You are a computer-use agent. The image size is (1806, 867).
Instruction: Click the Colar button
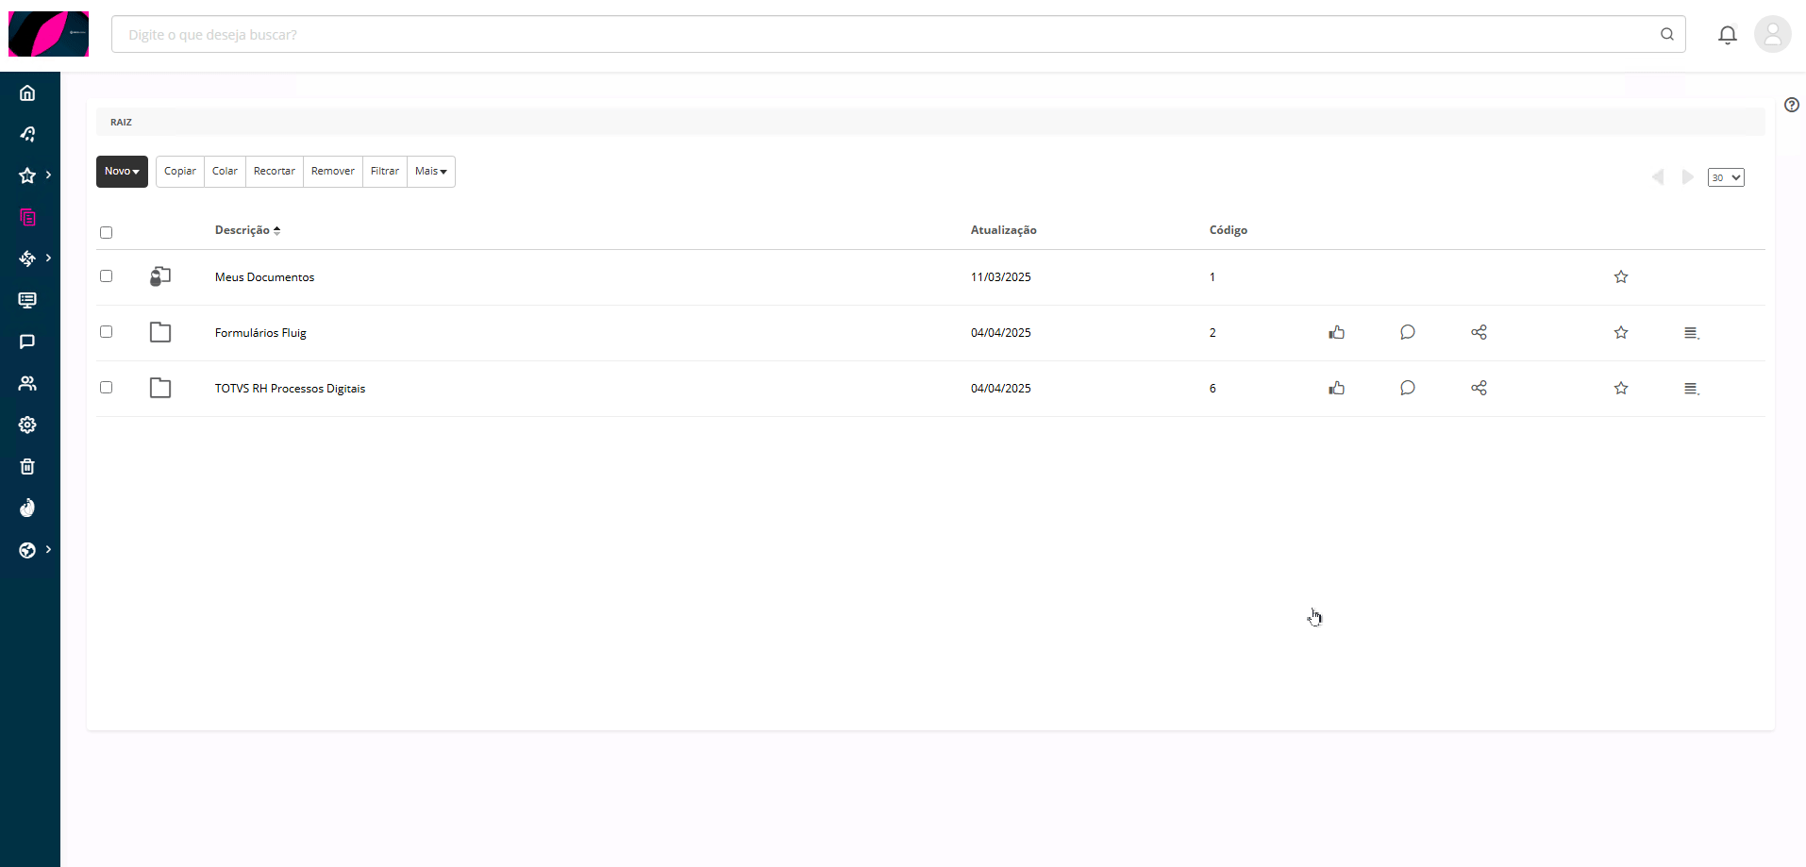225,172
